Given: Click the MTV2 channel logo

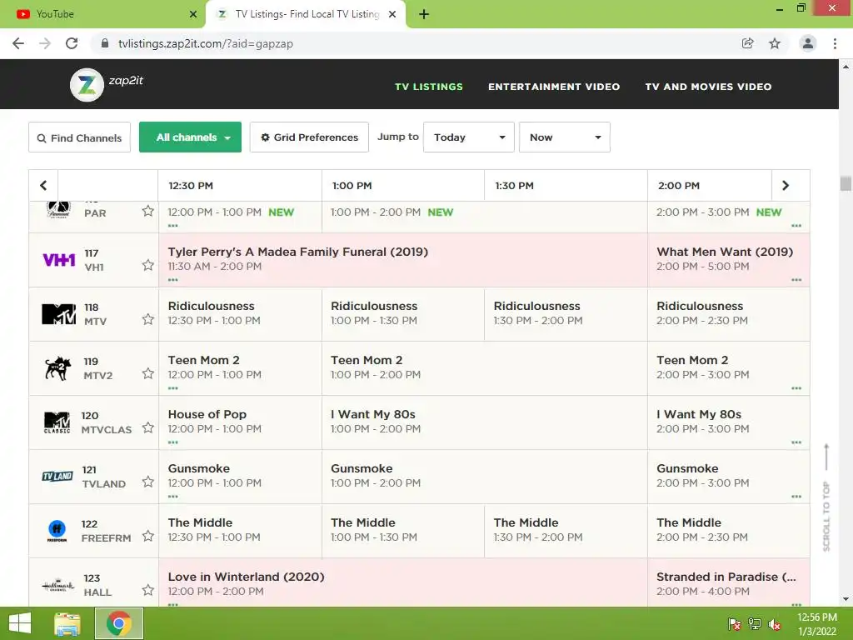Looking at the screenshot, I should [x=58, y=368].
